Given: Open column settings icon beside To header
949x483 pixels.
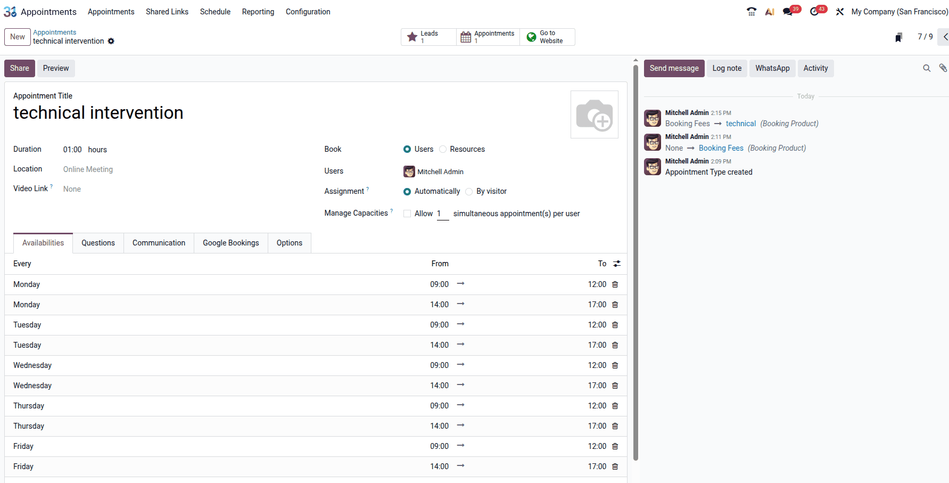Looking at the screenshot, I should 617,264.
